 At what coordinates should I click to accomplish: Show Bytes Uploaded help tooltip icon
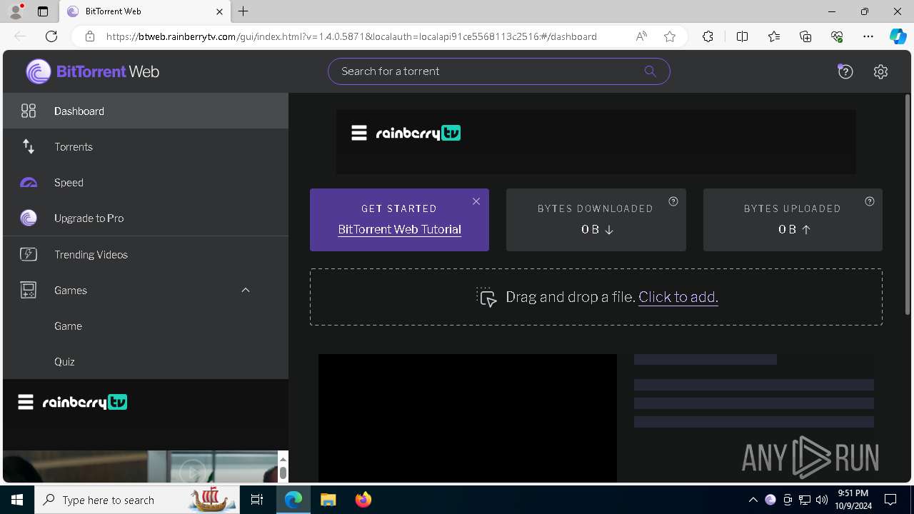coord(870,201)
